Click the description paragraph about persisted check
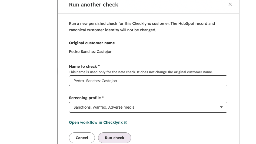 [x=142, y=27]
